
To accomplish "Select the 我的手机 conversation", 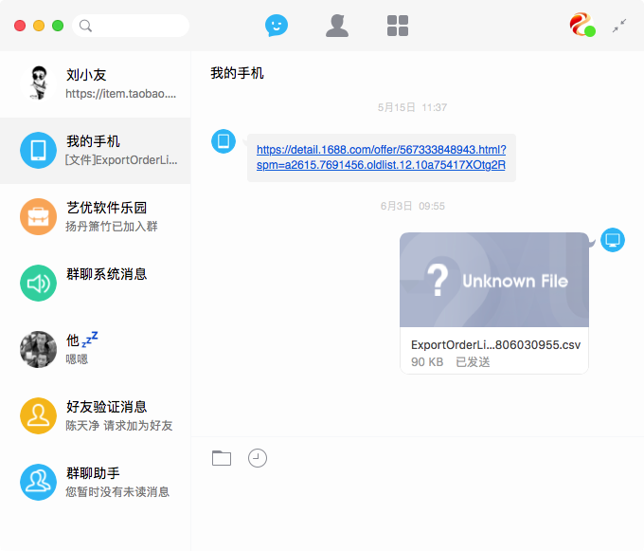I will 96,151.
